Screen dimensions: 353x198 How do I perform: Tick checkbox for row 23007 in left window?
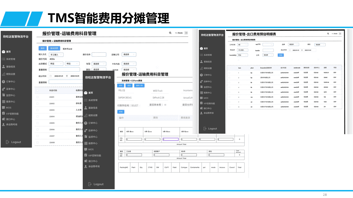(37, 136)
